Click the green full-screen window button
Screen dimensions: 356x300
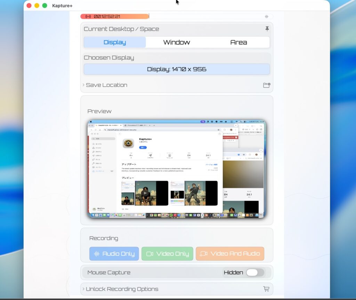(44, 6)
